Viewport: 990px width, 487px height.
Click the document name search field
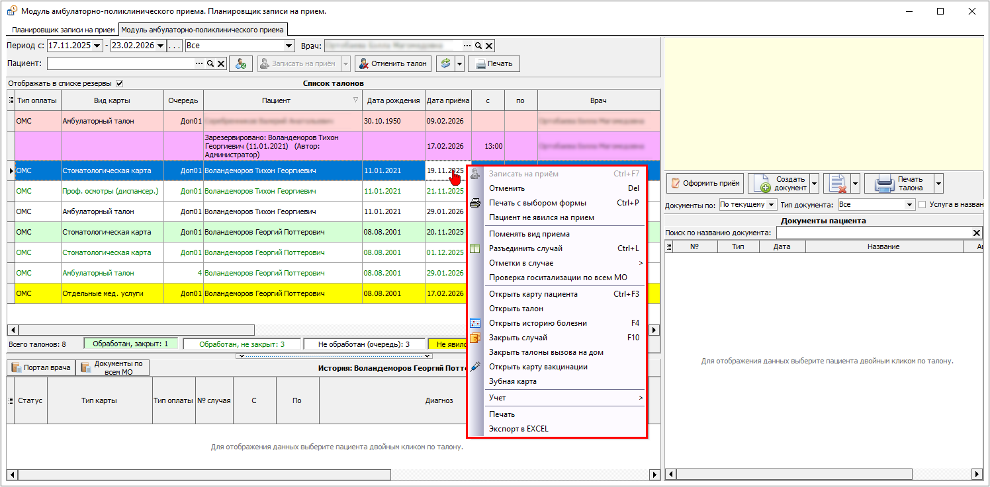pyautogui.click(x=874, y=233)
